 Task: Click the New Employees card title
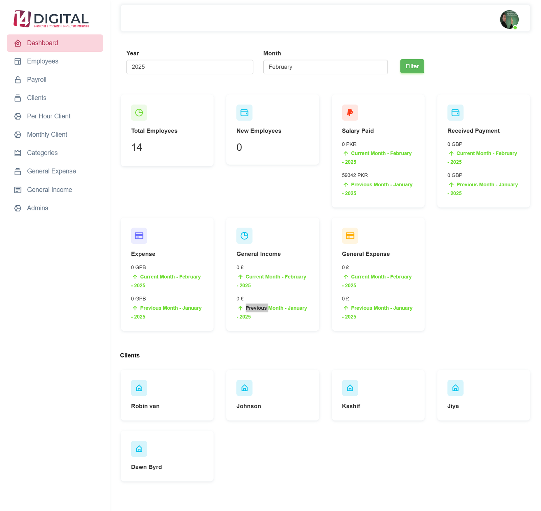tap(259, 131)
